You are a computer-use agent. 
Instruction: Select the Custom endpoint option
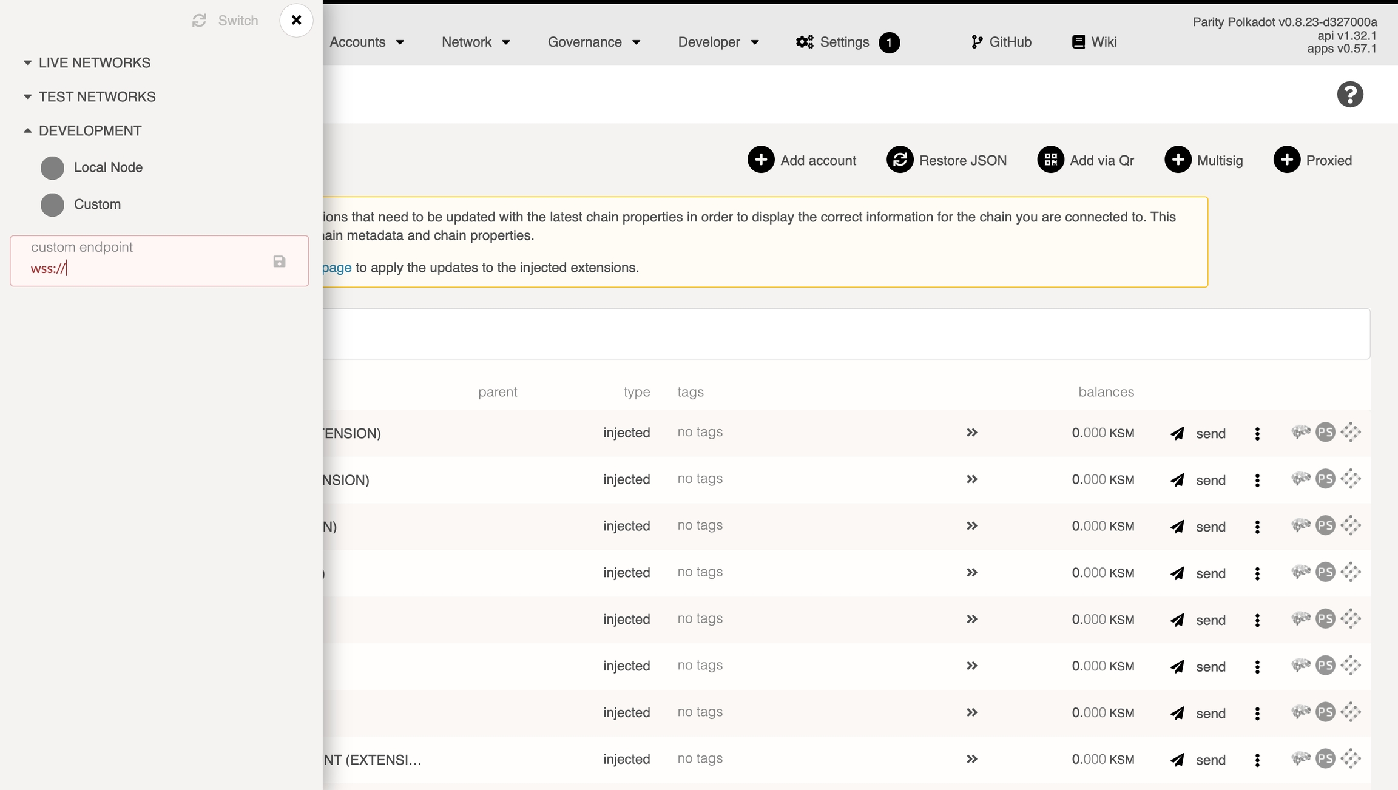pyautogui.click(x=97, y=204)
